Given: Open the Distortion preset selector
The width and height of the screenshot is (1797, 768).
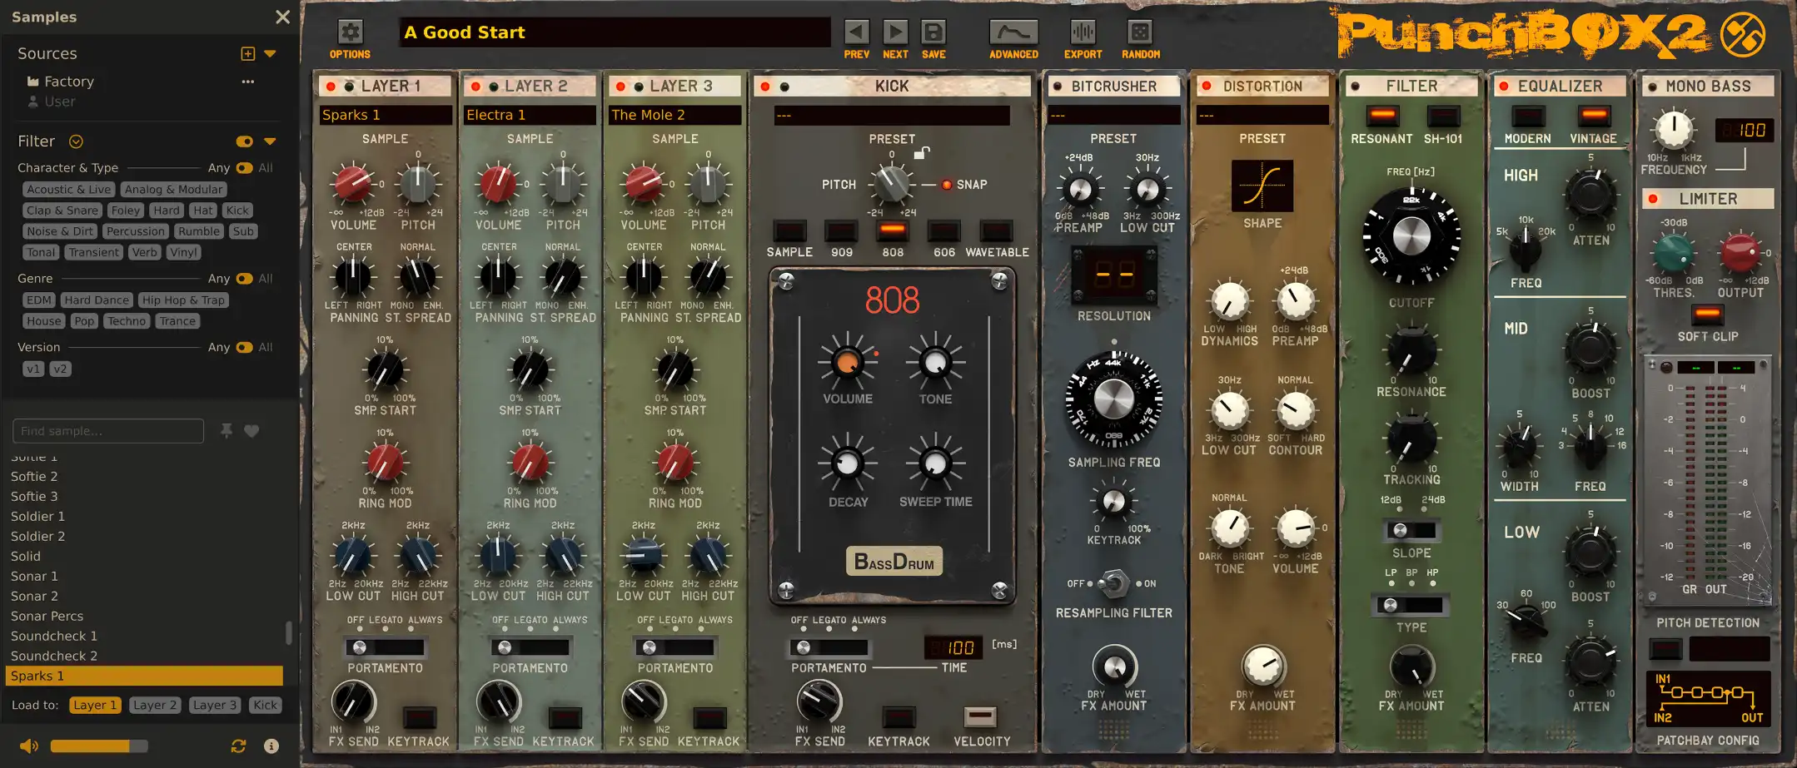Looking at the screenshot, I should click(x=1262, y=115).
